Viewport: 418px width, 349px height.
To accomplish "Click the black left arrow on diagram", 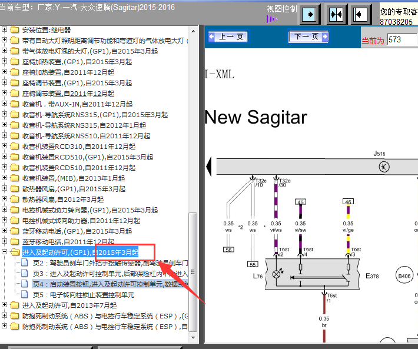I will (209, 166).
